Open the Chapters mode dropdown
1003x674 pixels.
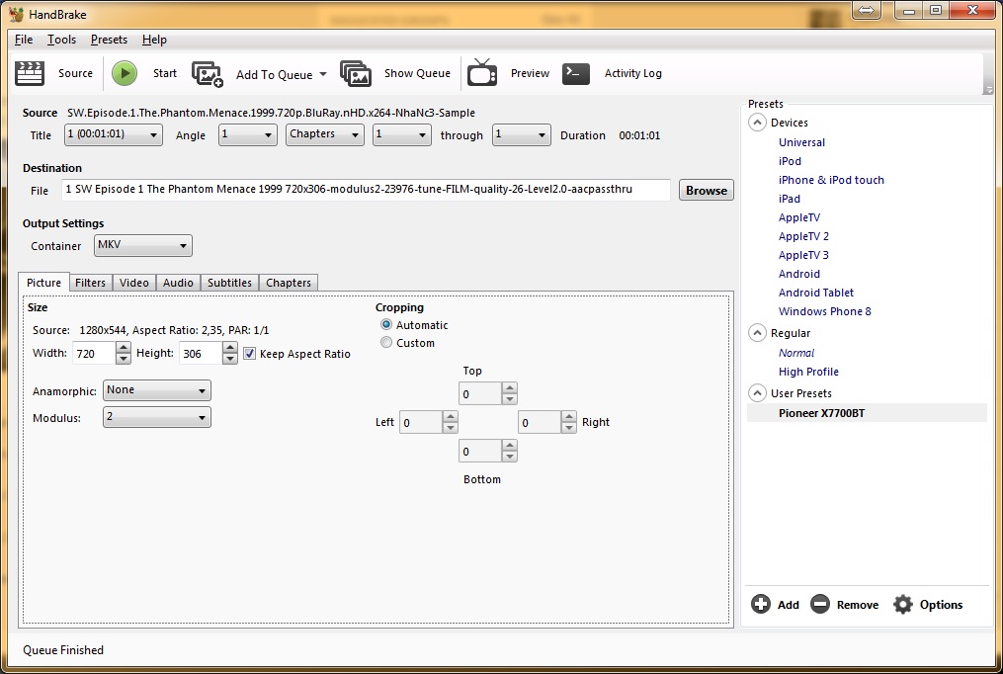325,135
